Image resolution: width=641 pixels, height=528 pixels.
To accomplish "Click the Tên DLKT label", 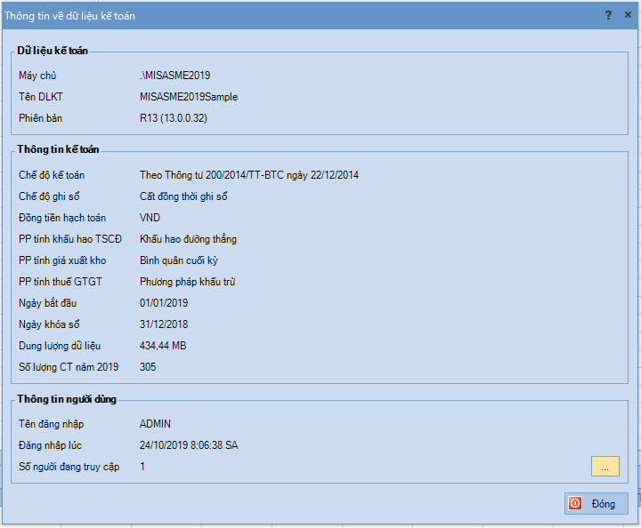I will pyautogui.click(x=41, y=97).
